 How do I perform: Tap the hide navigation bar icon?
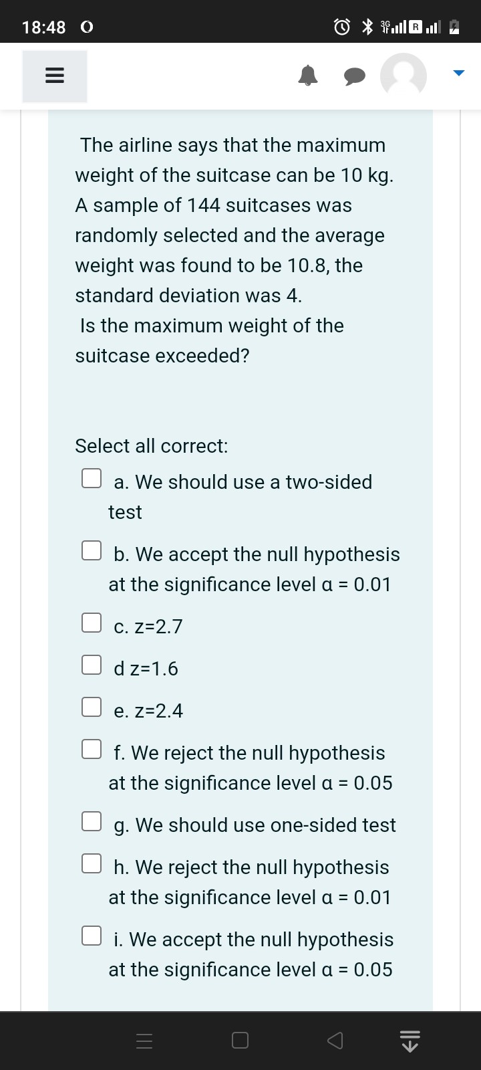click(410, 1041)
